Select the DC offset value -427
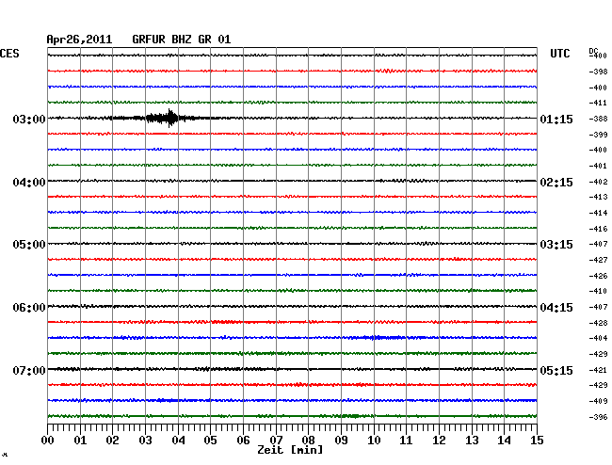 (x=598, y=260)
